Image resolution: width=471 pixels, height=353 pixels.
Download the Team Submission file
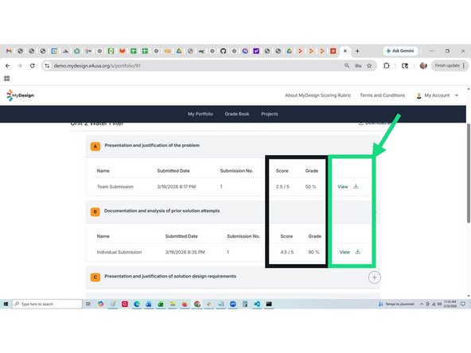[356, 186]
